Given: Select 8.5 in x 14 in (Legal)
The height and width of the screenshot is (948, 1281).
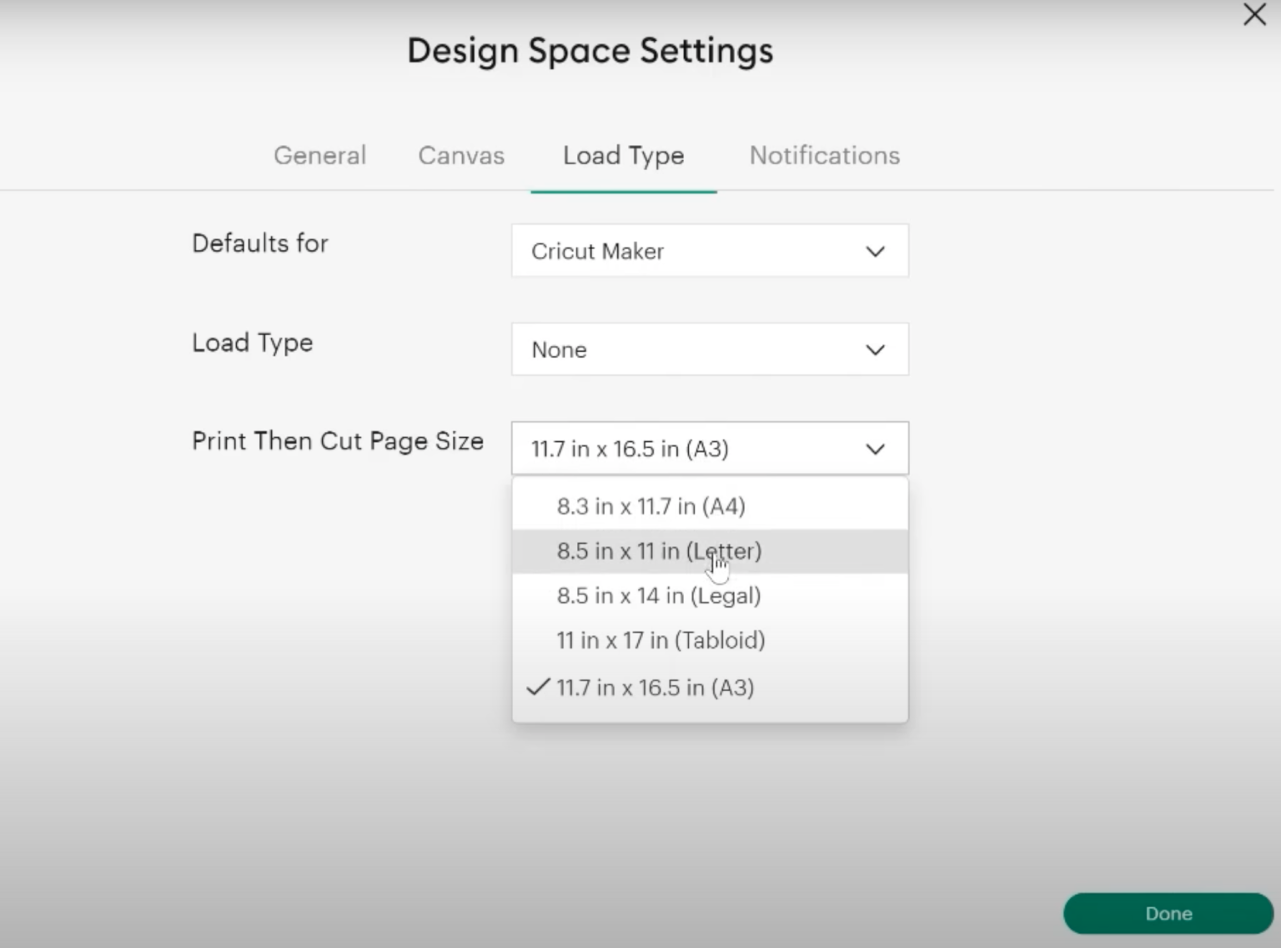Looking at the screenshot, I should (658, 595).
